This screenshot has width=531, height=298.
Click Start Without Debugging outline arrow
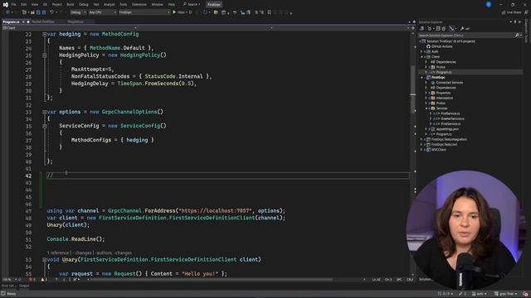tap(191, 12)
